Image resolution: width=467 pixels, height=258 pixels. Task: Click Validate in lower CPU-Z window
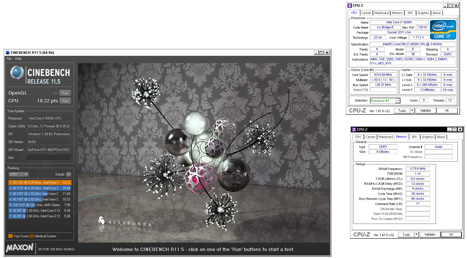coord(430,235)
